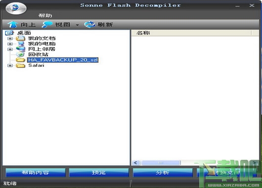Click the horizontal scrollbar left arrow

tap(135, 163)
